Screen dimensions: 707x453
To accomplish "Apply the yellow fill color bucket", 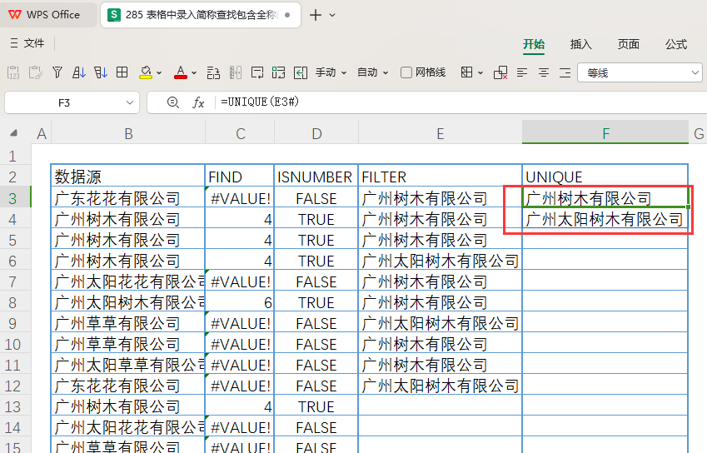I will (x=146, y=72).
